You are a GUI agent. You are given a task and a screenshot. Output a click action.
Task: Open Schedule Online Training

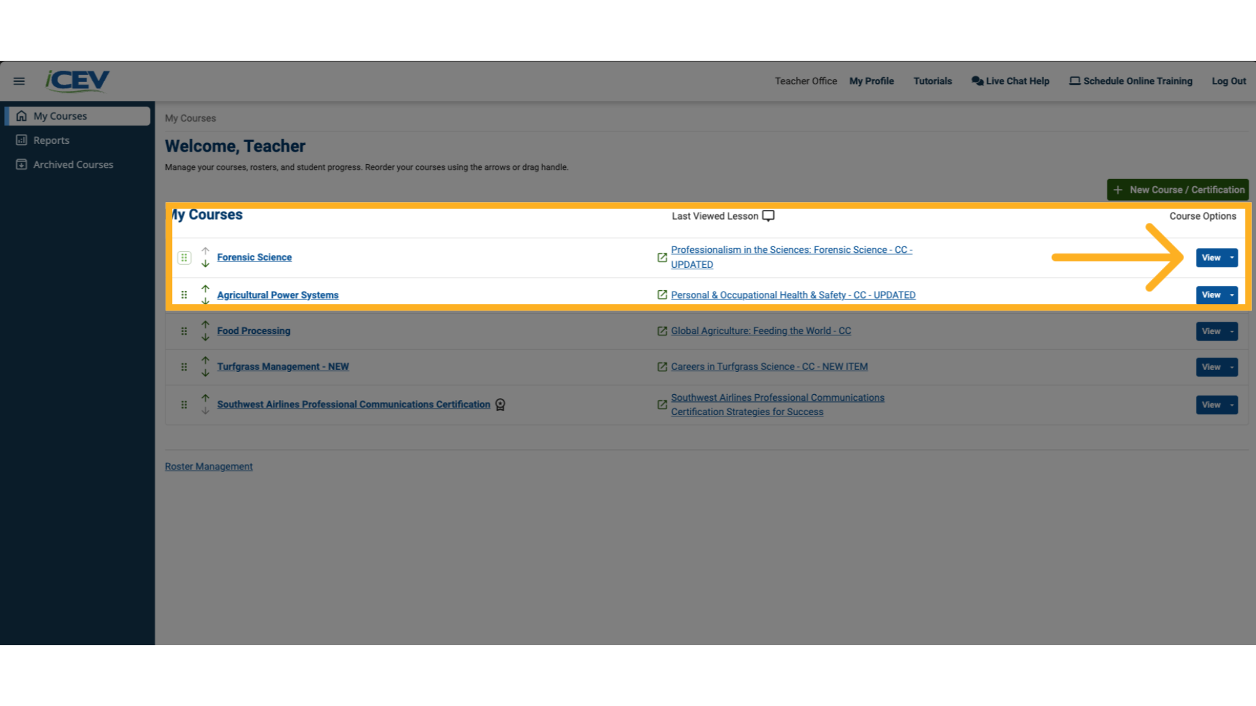(1131, 81)
